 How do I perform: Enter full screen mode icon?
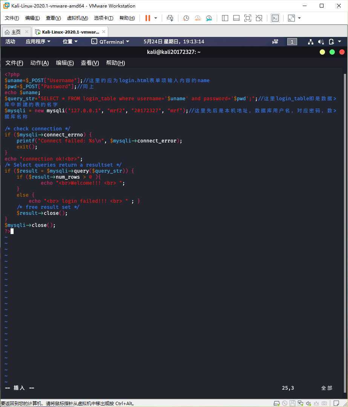pos(248,18)
